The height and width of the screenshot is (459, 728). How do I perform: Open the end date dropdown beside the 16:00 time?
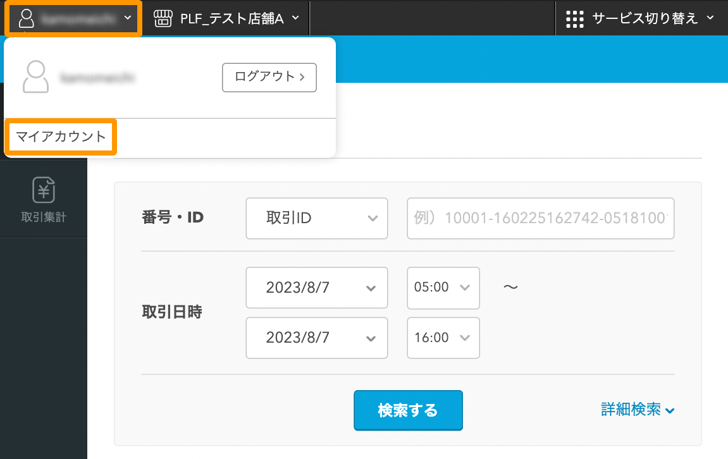click(x=317, y=338)
